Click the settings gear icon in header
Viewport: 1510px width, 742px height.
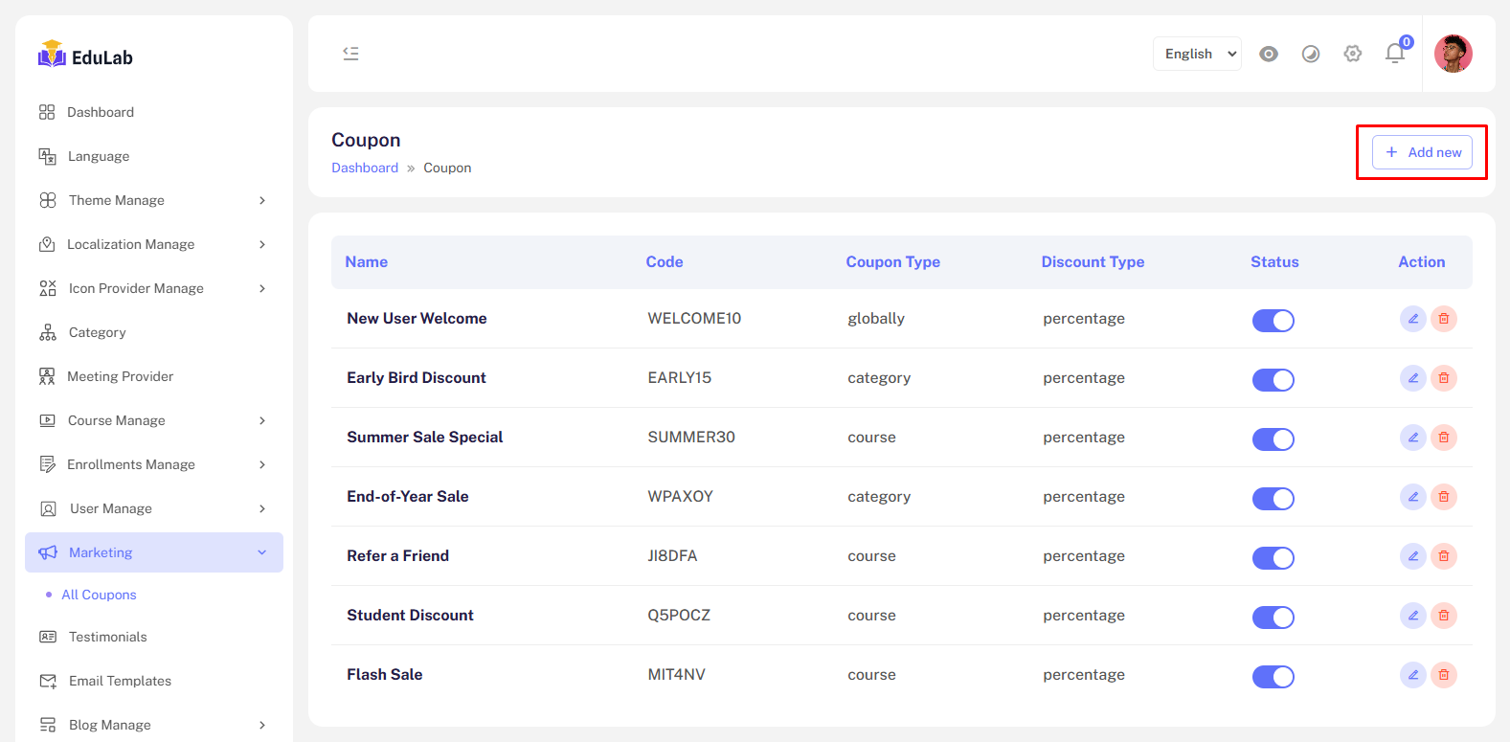click(x=1352, y=54)
